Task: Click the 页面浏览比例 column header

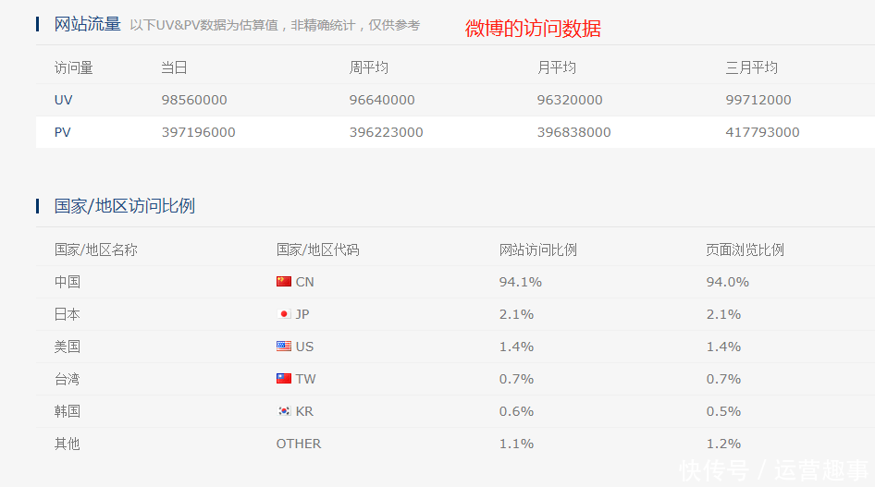Action: click(x=745, y=250)
